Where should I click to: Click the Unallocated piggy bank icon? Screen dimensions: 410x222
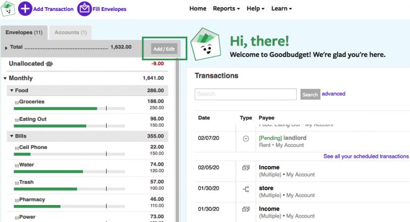(49, 64)
